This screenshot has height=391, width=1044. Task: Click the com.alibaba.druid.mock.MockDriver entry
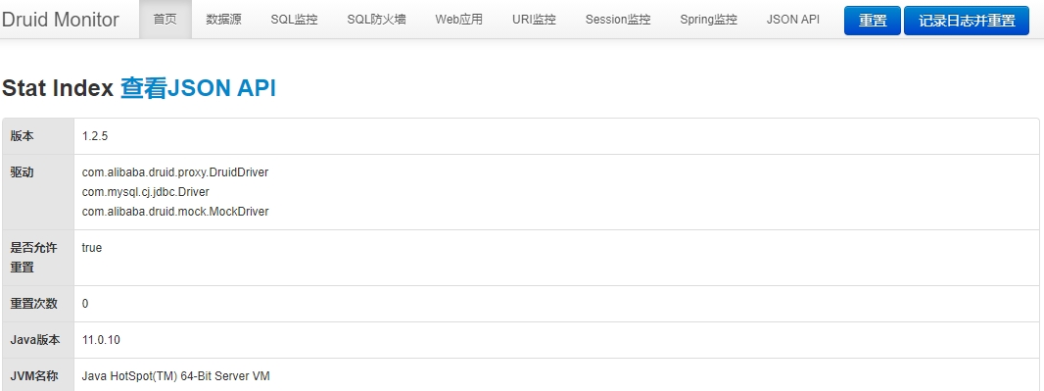(x=175, y=211)
